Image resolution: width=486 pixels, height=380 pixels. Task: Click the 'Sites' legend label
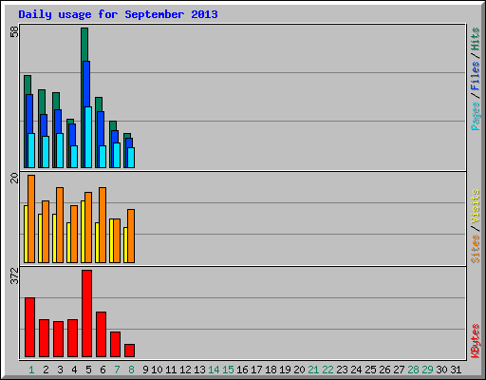point(476,249)
